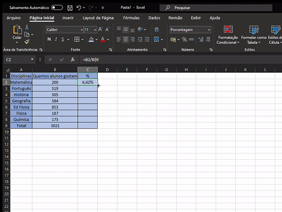Screen dimensions: 282x212
Task: Click the increase indent icon
Action: coord(147,40)
